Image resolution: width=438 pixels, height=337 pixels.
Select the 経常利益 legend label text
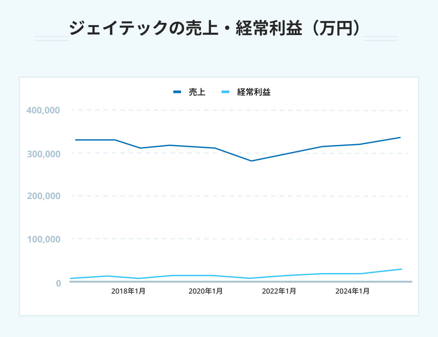(x=254, y=92)
